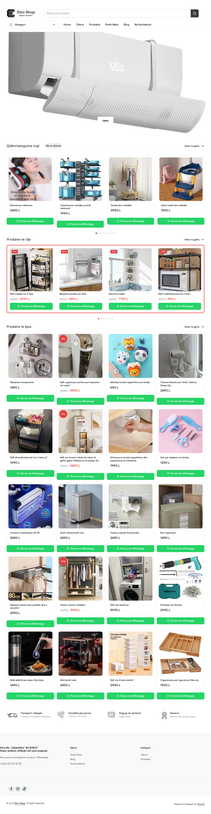Expand the Kategori dropdown chevron
Screen dimensions: 211x814
(54, 24)
